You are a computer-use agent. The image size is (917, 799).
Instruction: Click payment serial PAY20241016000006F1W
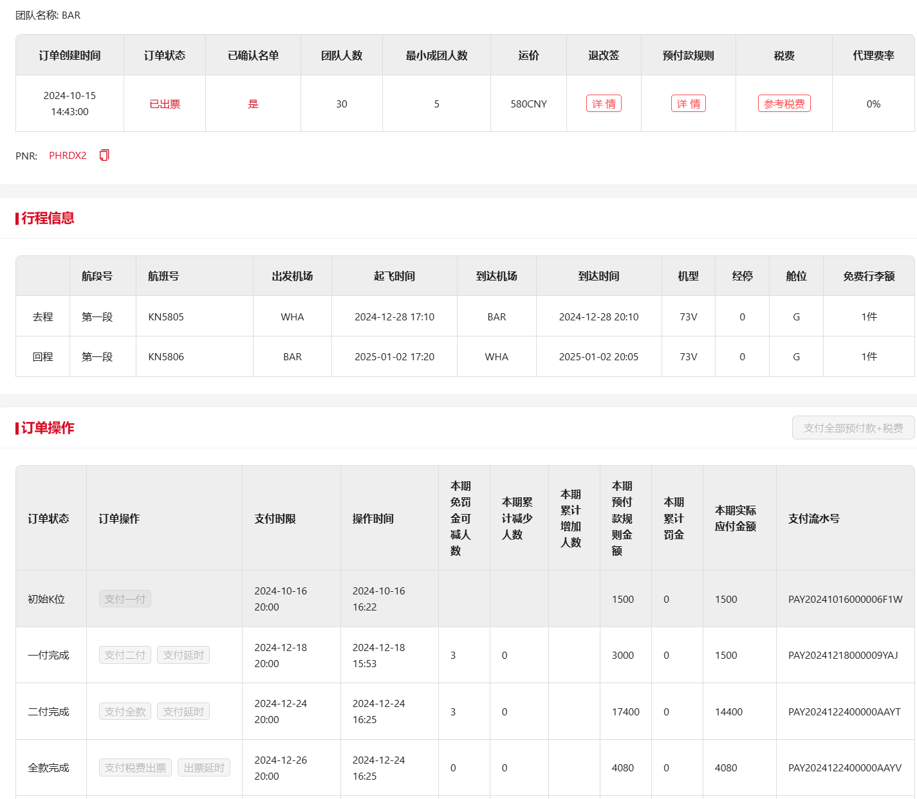click(845, 599)
